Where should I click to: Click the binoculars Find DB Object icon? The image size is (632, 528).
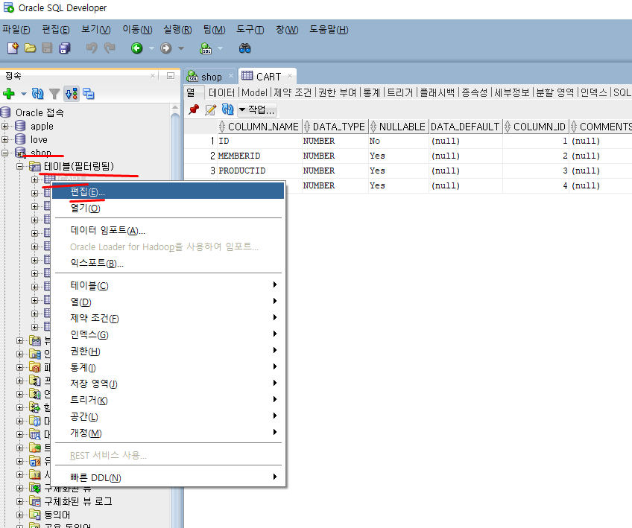(x=244, y=48)
